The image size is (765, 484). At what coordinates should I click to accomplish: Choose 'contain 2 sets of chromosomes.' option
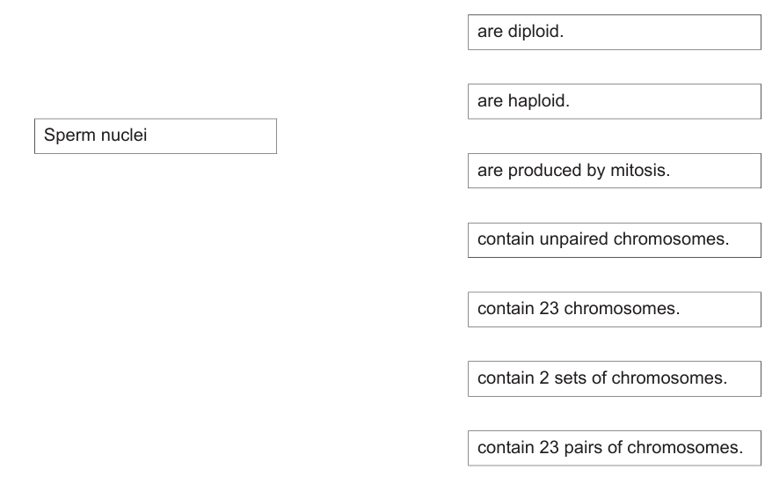click(614, 378)
